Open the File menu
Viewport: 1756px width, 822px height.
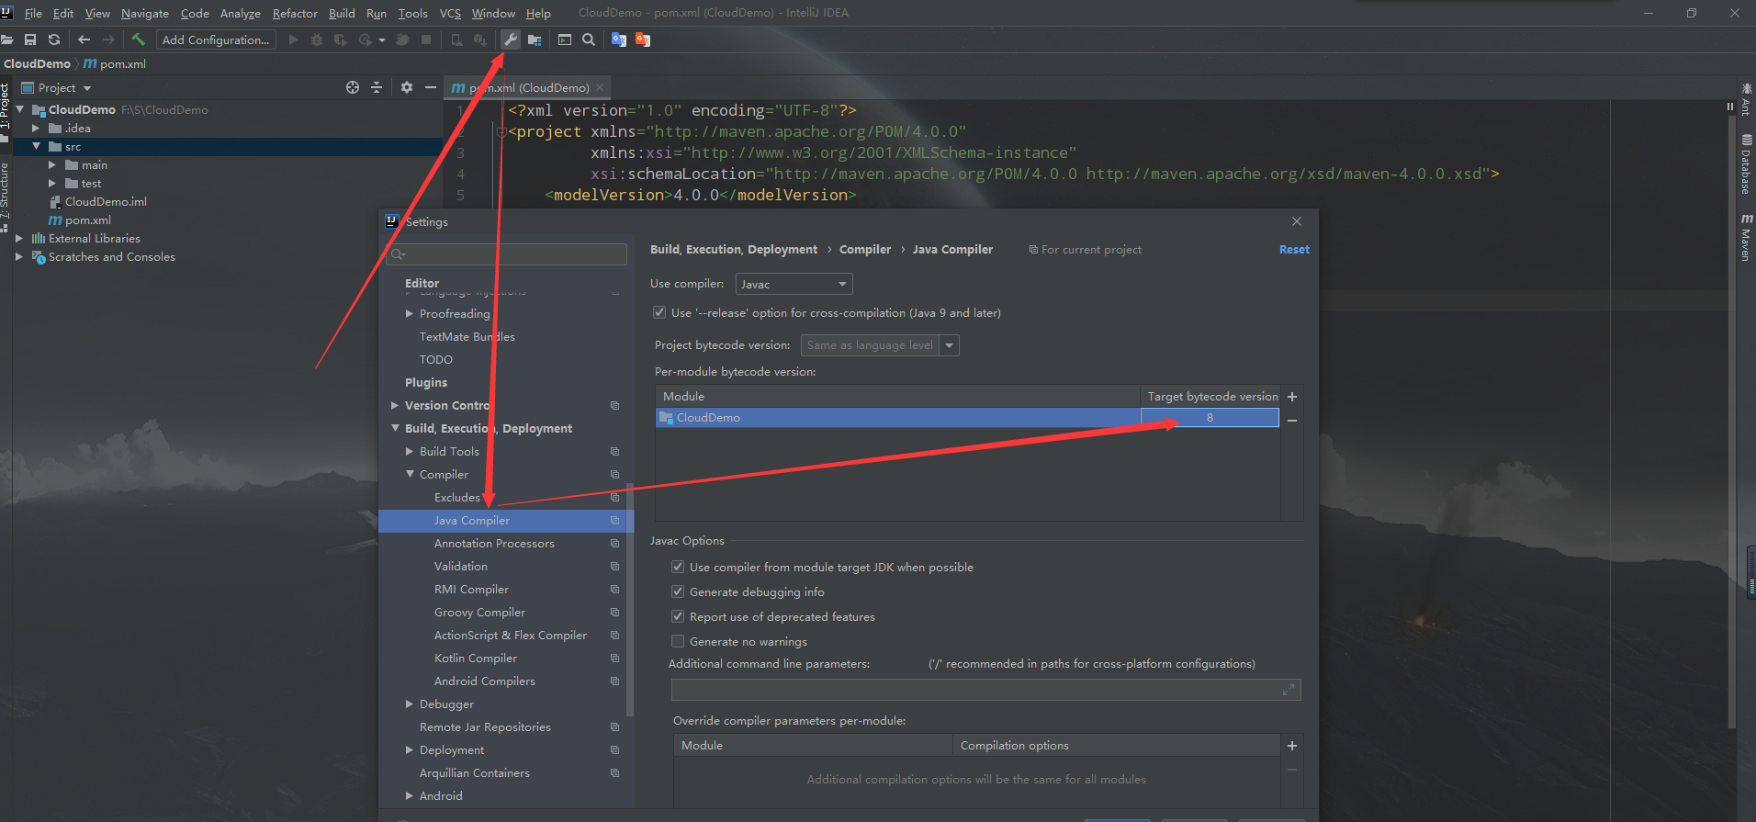(33, 13)
